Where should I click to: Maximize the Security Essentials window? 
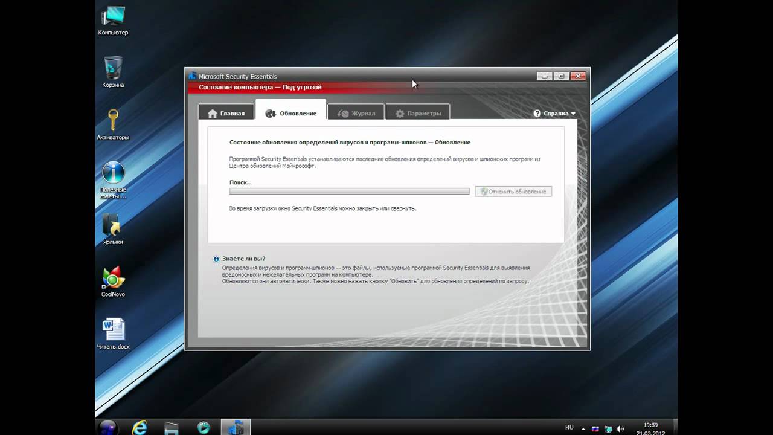(x=561, y=76)
